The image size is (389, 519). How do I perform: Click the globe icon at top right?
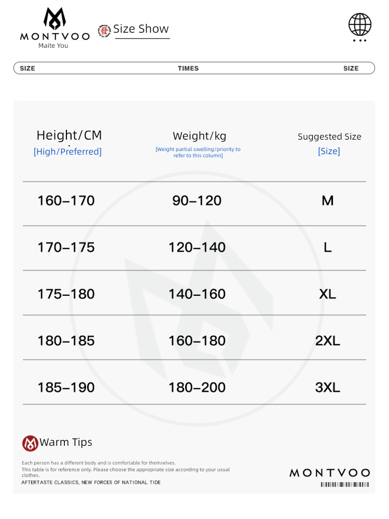pos(360,24)
